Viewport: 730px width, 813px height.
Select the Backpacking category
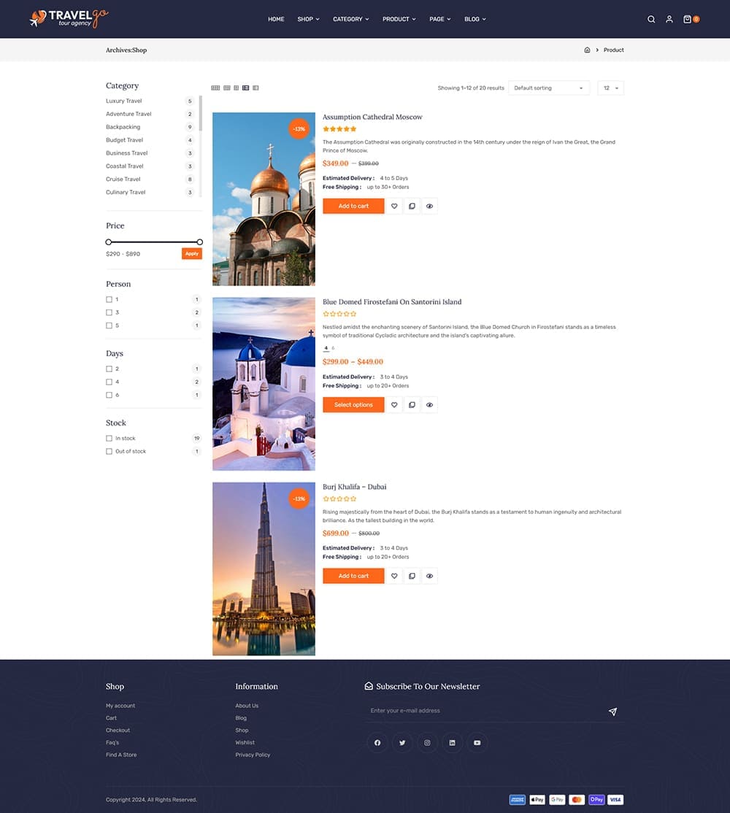(123, 127)
